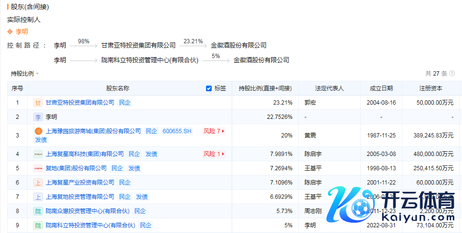
Task: Click the 上海复星高科技 company logo icon
Action: tap(38, 154)
